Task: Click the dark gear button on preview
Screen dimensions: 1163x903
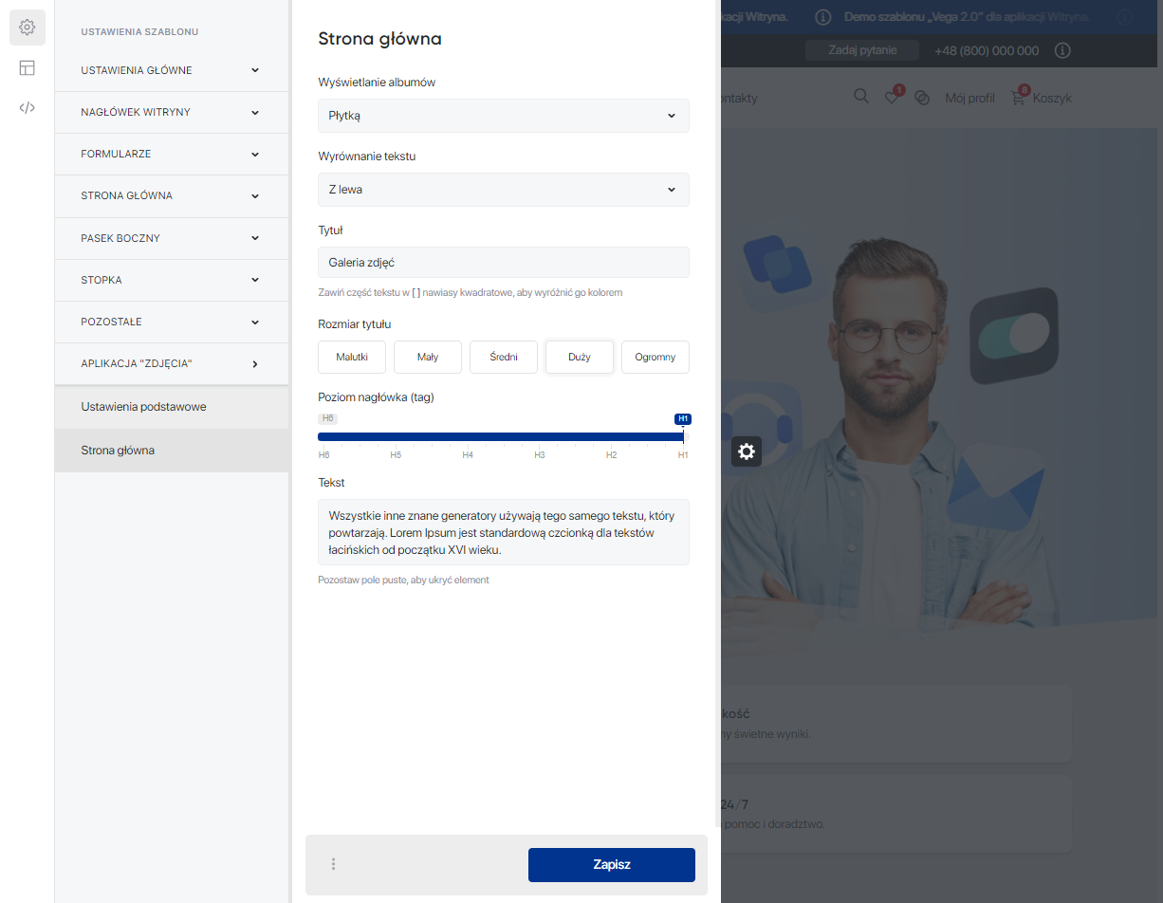Action: click(x=747, y=451)
